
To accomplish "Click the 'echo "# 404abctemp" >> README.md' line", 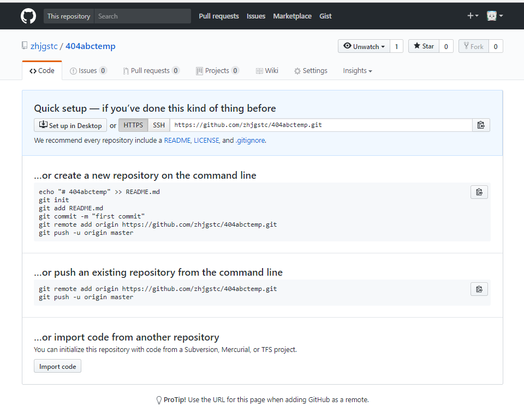I will click(99, 192).
